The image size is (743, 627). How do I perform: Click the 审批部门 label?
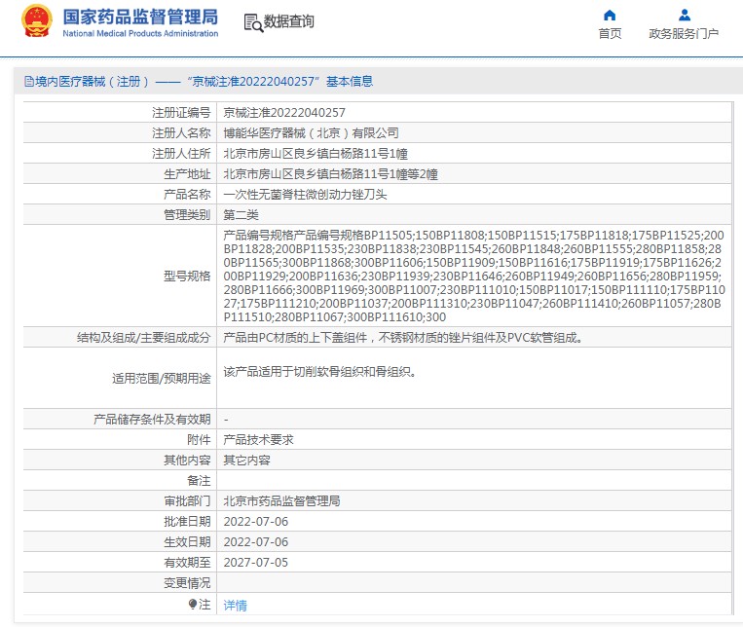point(187,501)
